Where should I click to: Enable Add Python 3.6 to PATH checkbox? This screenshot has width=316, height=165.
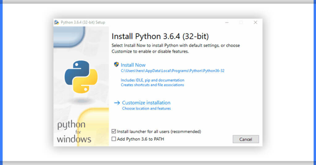coord(114,139)
